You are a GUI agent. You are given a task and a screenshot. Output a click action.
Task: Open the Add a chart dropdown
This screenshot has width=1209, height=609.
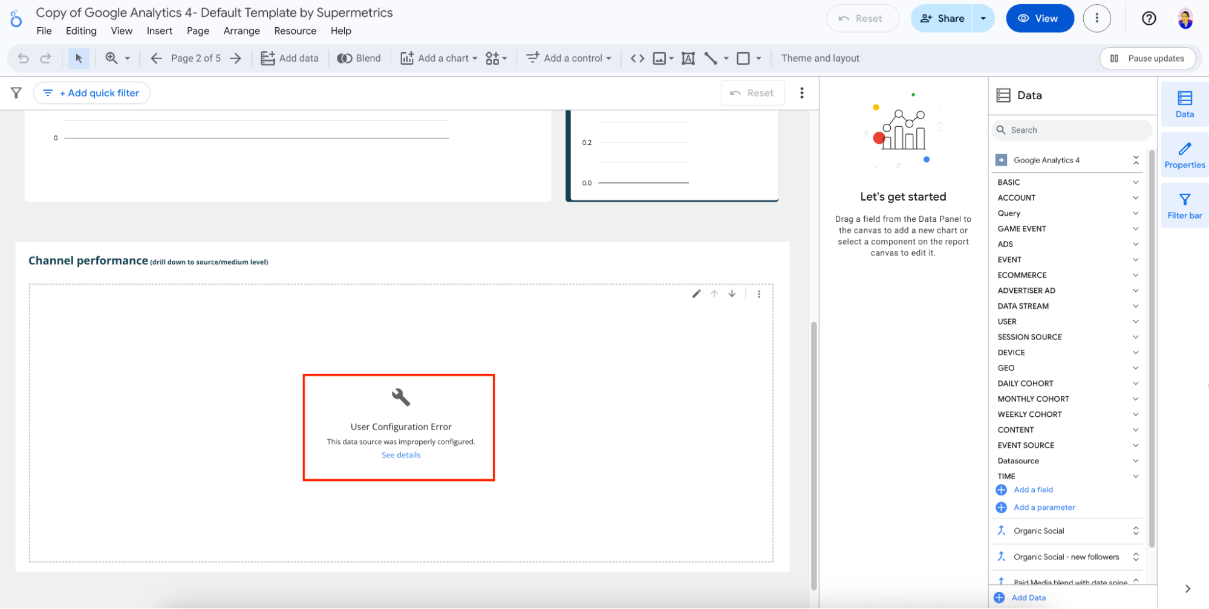(x=439, y=58)
